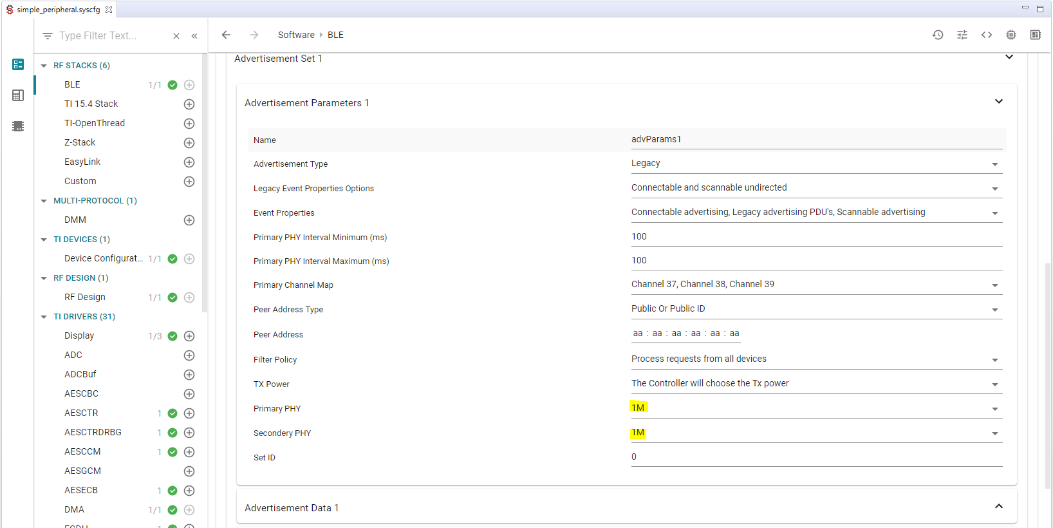Open the preferences sliders icon
1053x528 pixels.
962,35
